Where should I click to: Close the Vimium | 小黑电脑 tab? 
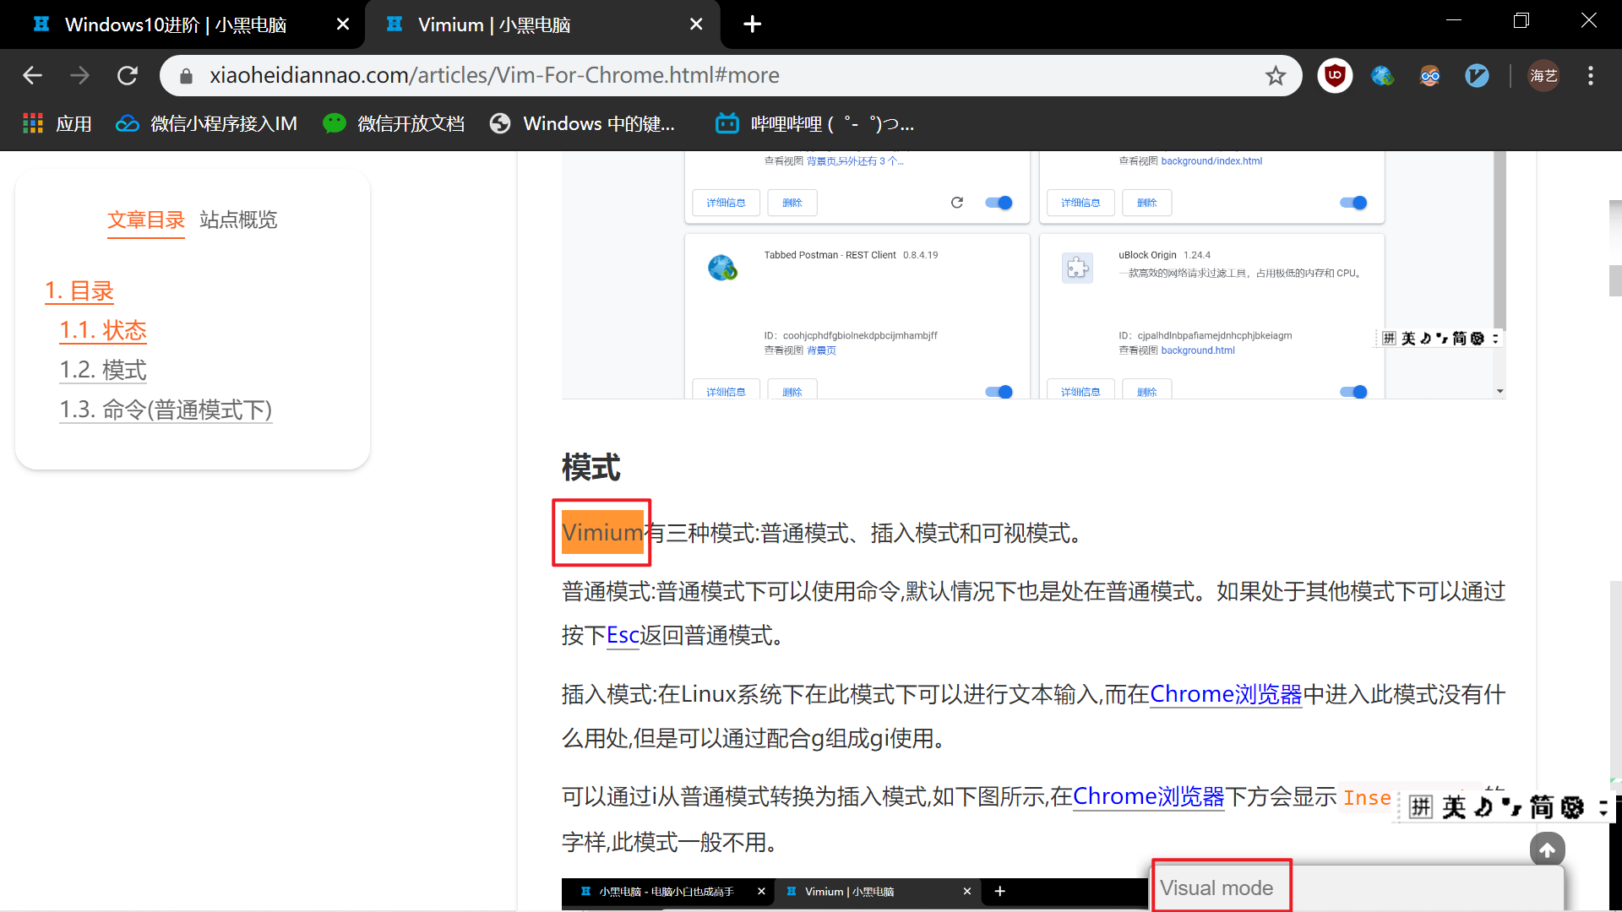(x=695, y=24)
